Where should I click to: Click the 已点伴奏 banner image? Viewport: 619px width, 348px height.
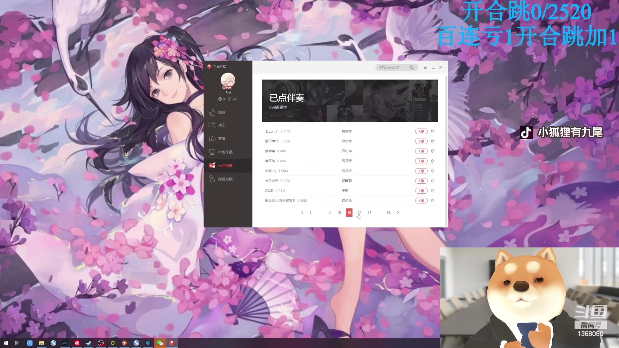tap(350, 101)
